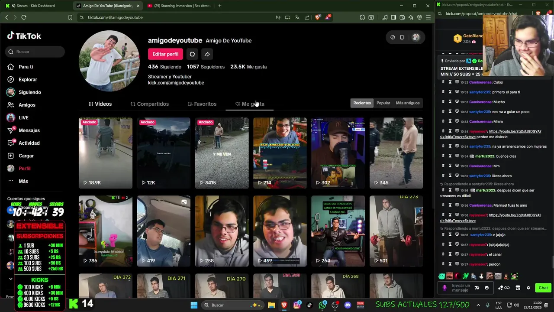Open Brave VPN shield icon

pyautogui.click(x=419, y=17)
